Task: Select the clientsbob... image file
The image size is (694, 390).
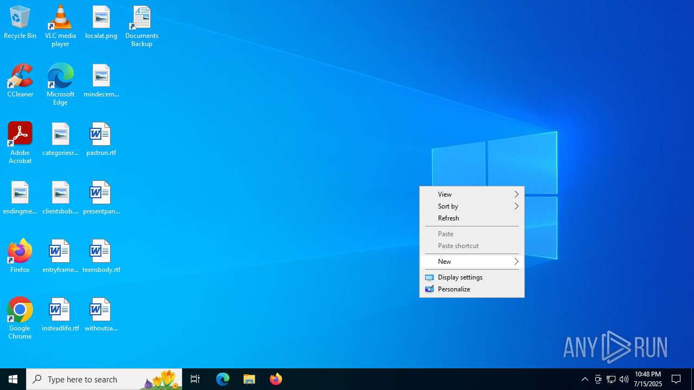Action: tap(60, 198)
